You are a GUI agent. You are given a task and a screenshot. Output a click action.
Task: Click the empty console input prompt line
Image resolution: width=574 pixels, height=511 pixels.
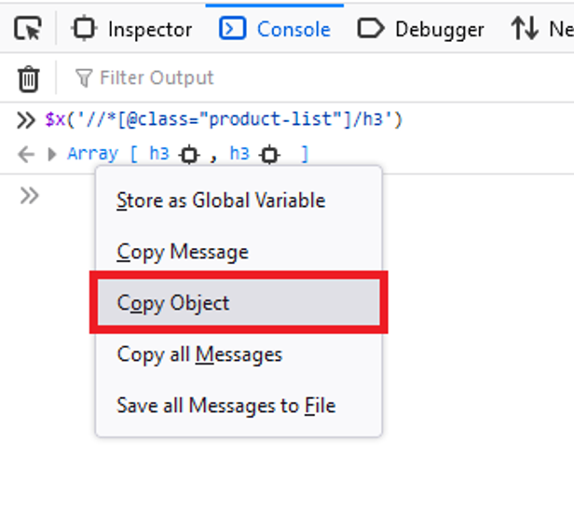(x=65, y=195)
